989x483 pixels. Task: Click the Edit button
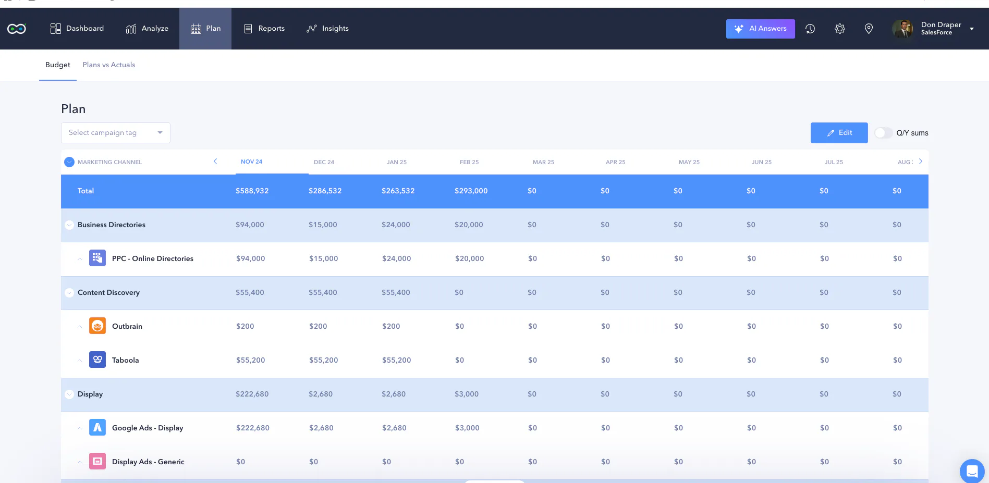(839, 133)
